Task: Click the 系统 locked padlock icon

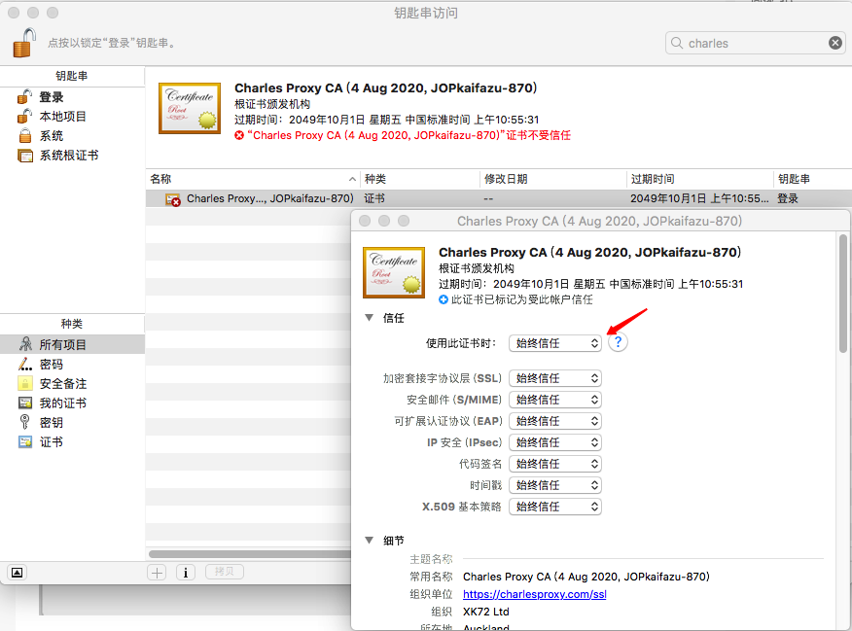Action: [25, 135]
